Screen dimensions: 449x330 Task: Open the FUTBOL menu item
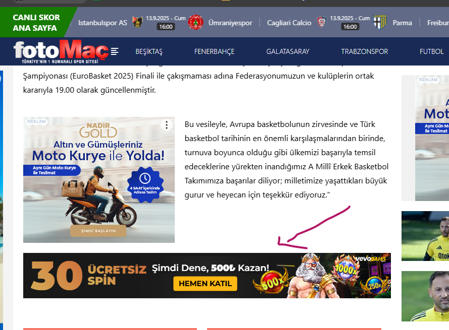[431, 52]
